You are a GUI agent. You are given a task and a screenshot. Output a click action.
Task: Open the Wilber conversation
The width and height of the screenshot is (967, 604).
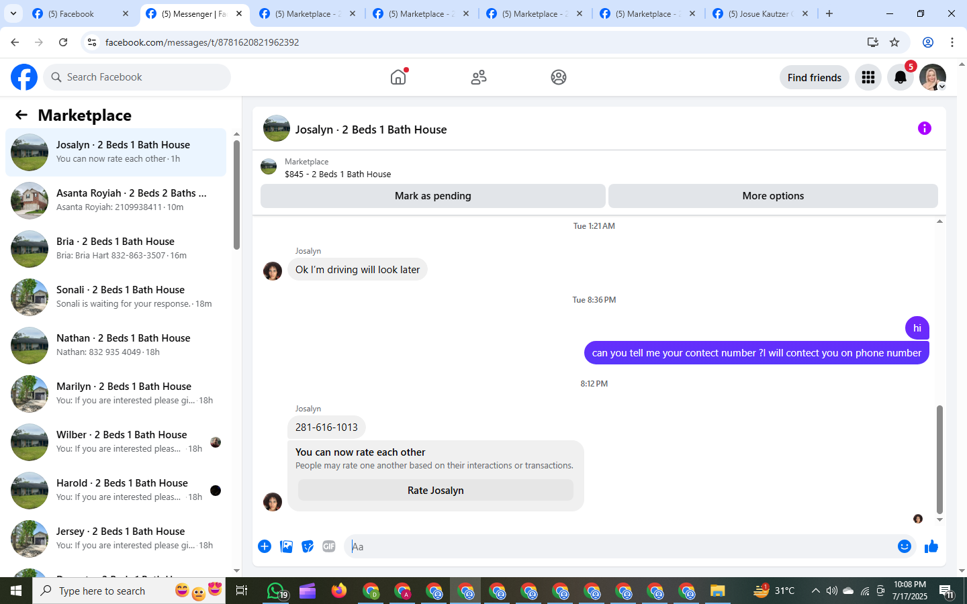point(116,442)
